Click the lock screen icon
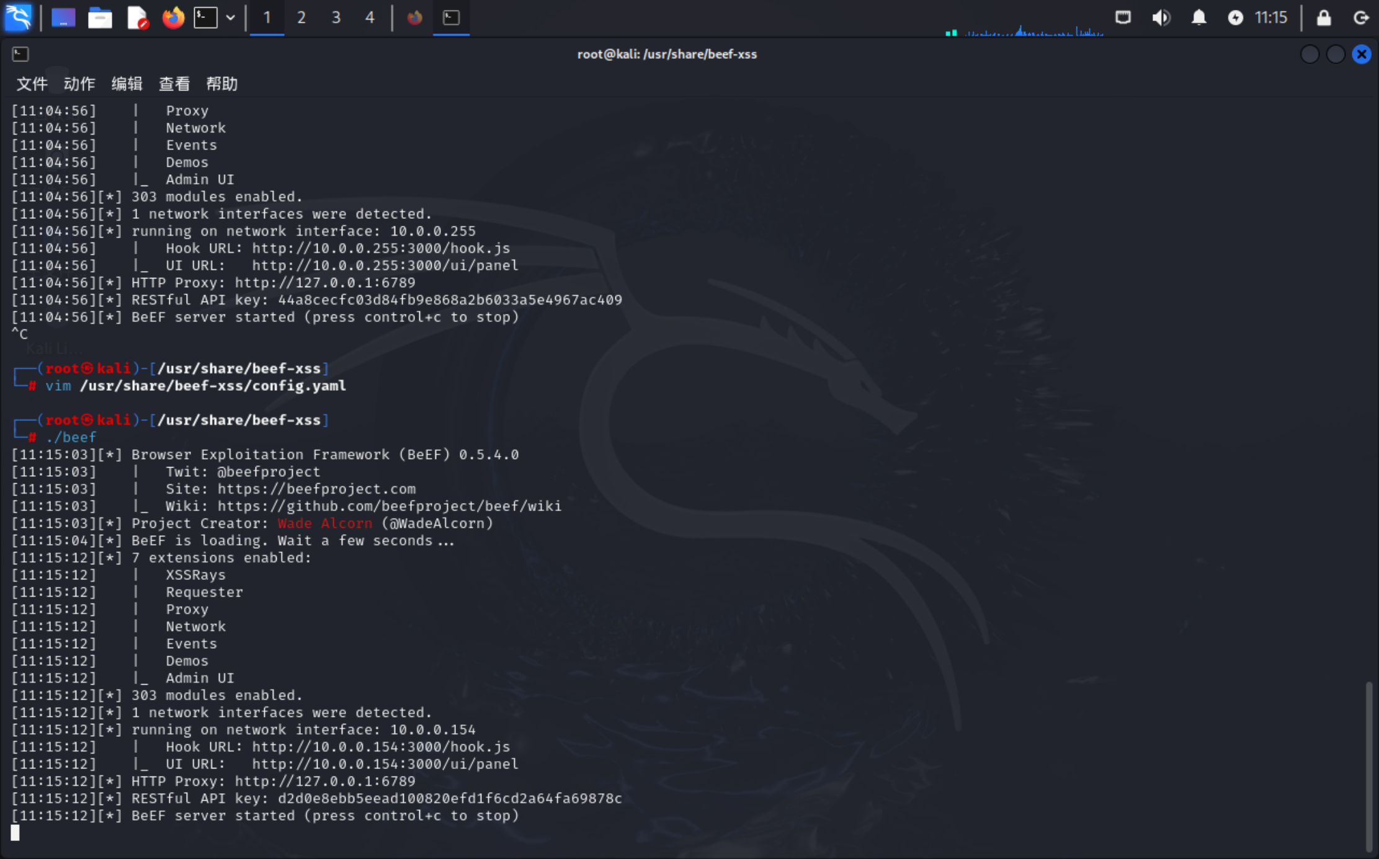 [x=1323, y=17]
